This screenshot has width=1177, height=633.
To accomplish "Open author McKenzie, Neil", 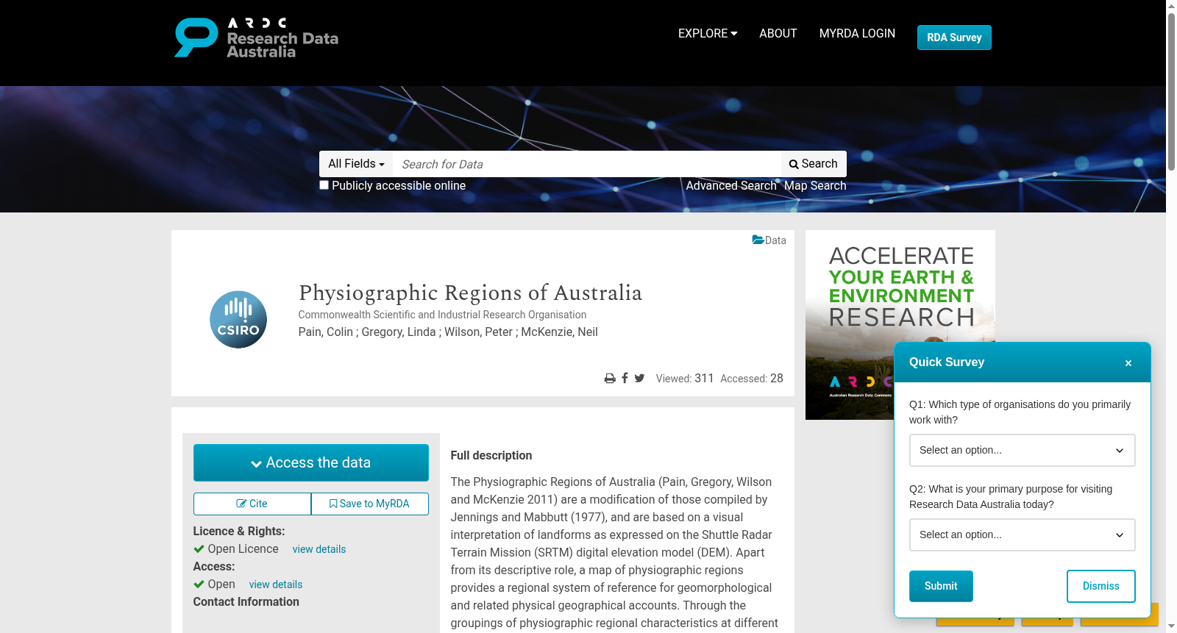I will [560, 332].
